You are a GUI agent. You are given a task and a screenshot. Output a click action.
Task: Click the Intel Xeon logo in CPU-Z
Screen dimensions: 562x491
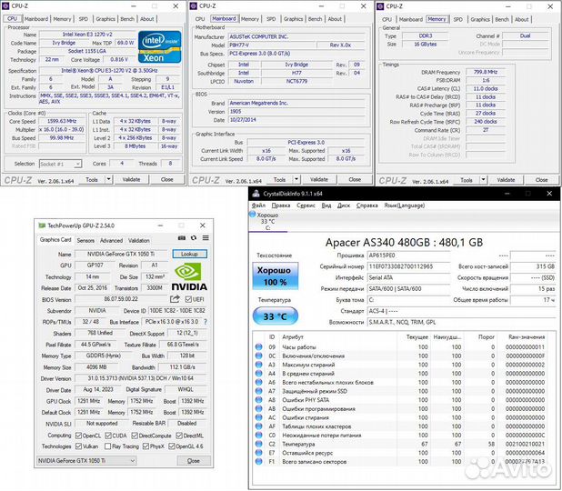point(159,47)
